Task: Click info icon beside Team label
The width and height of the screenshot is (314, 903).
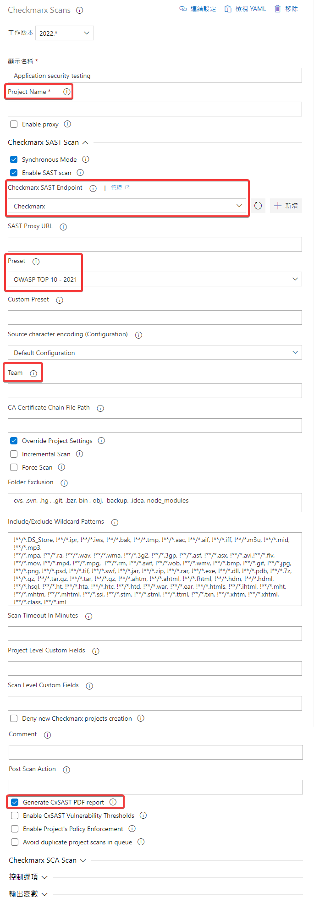Action: click(x=33, y=373)
